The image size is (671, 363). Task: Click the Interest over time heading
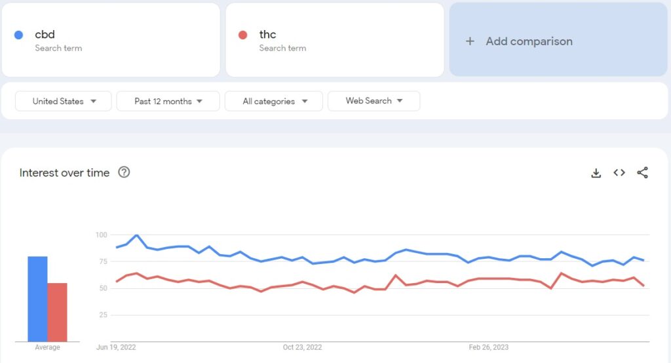pos(64,173)
